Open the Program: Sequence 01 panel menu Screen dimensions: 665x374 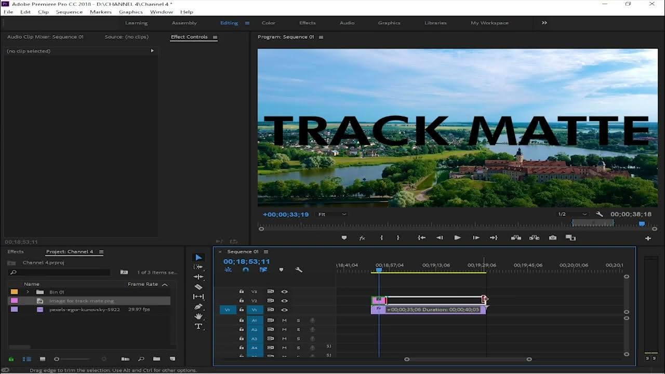(x=321, y=37)
